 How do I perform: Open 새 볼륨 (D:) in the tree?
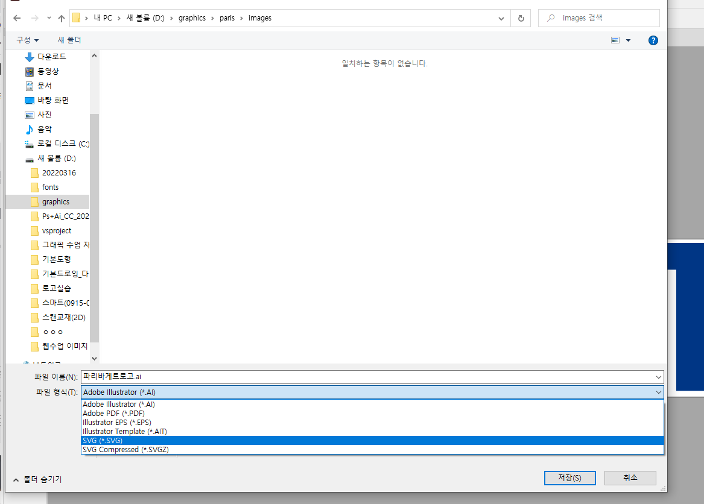pyautogui.click(x=57, y=159)
